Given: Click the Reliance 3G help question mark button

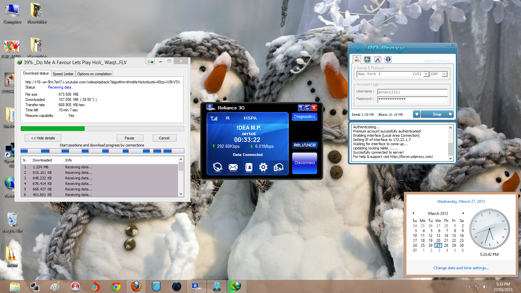Looking at the screenshot, I should click(x=301, y=108).
